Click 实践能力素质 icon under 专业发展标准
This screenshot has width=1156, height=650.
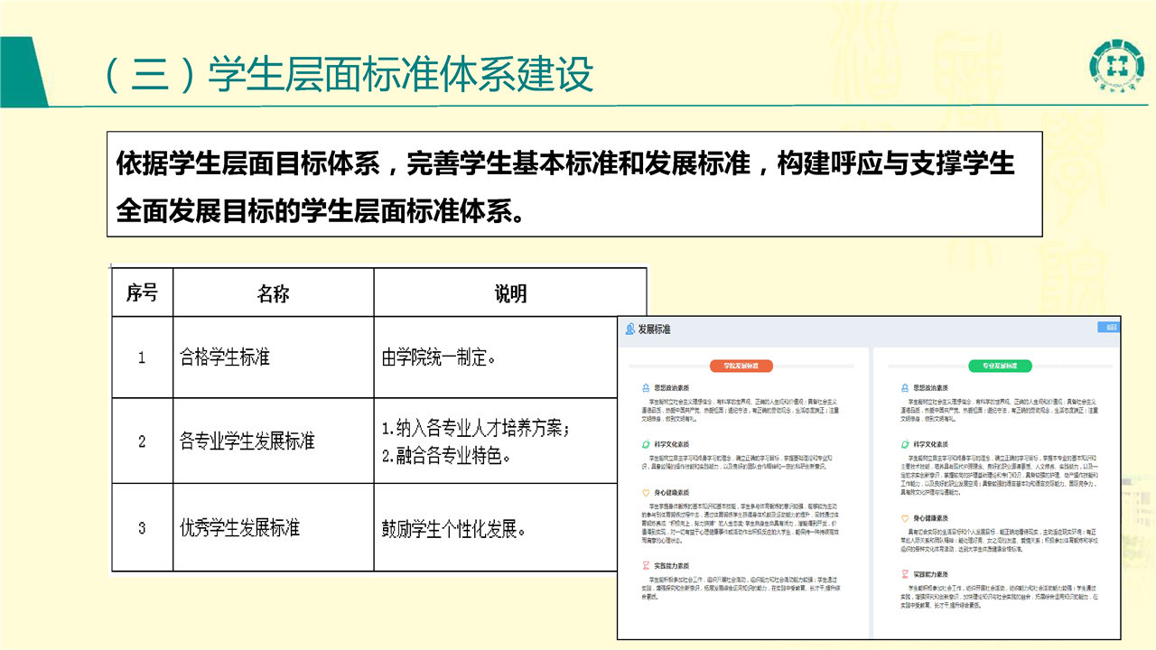click(x=905, y=574)
